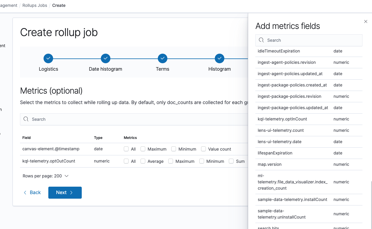Image resolution: width=372 pixels, height=229 pixels.
Task: Add the ml-telemetry.file_data_visualizer.index_creation_count field
Action: coord(309,182)
